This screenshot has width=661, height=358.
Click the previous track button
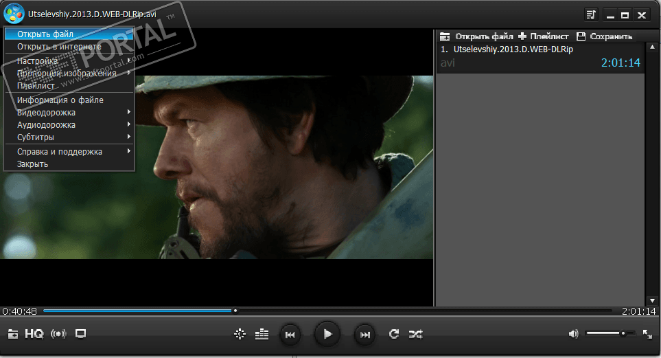290,335
